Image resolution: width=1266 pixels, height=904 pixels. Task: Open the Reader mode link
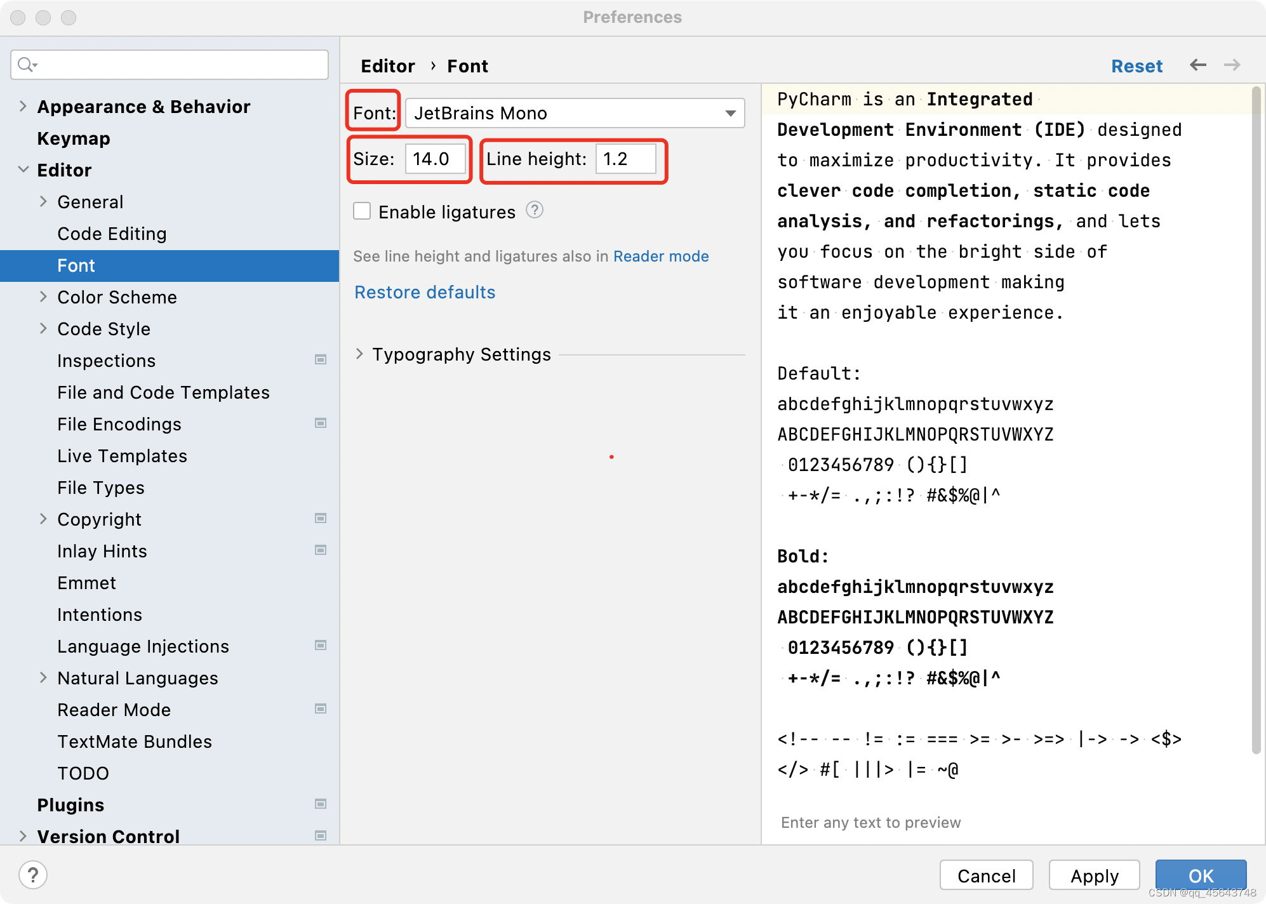click(x=661, y=256)
